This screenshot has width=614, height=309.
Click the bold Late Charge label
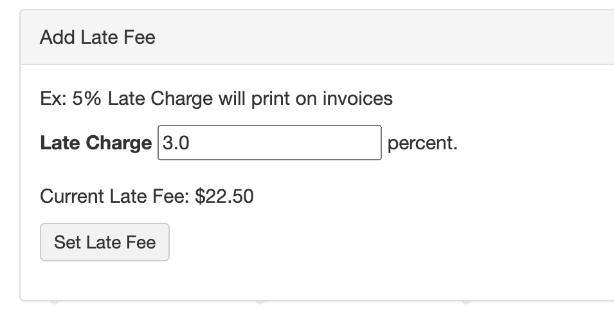point(95,143)
